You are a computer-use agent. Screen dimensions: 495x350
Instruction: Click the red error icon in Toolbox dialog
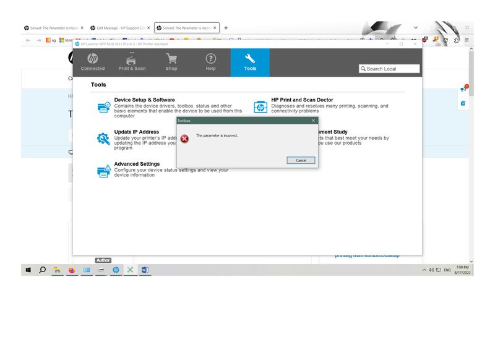(184, 139)
